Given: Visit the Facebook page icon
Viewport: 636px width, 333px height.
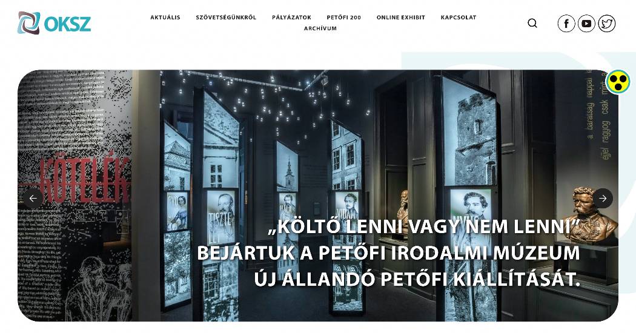Looking at the screenshot, I should pyautogui.click(x=566, y=24).
